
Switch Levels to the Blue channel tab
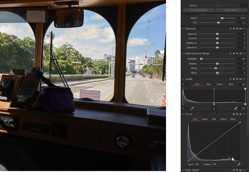231,84
